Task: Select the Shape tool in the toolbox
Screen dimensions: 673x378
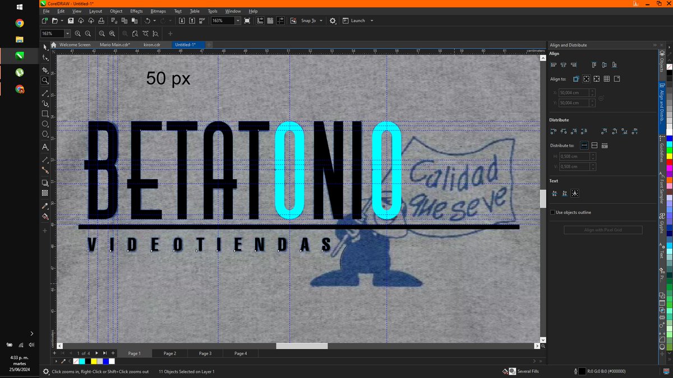Action: point(45,57)
